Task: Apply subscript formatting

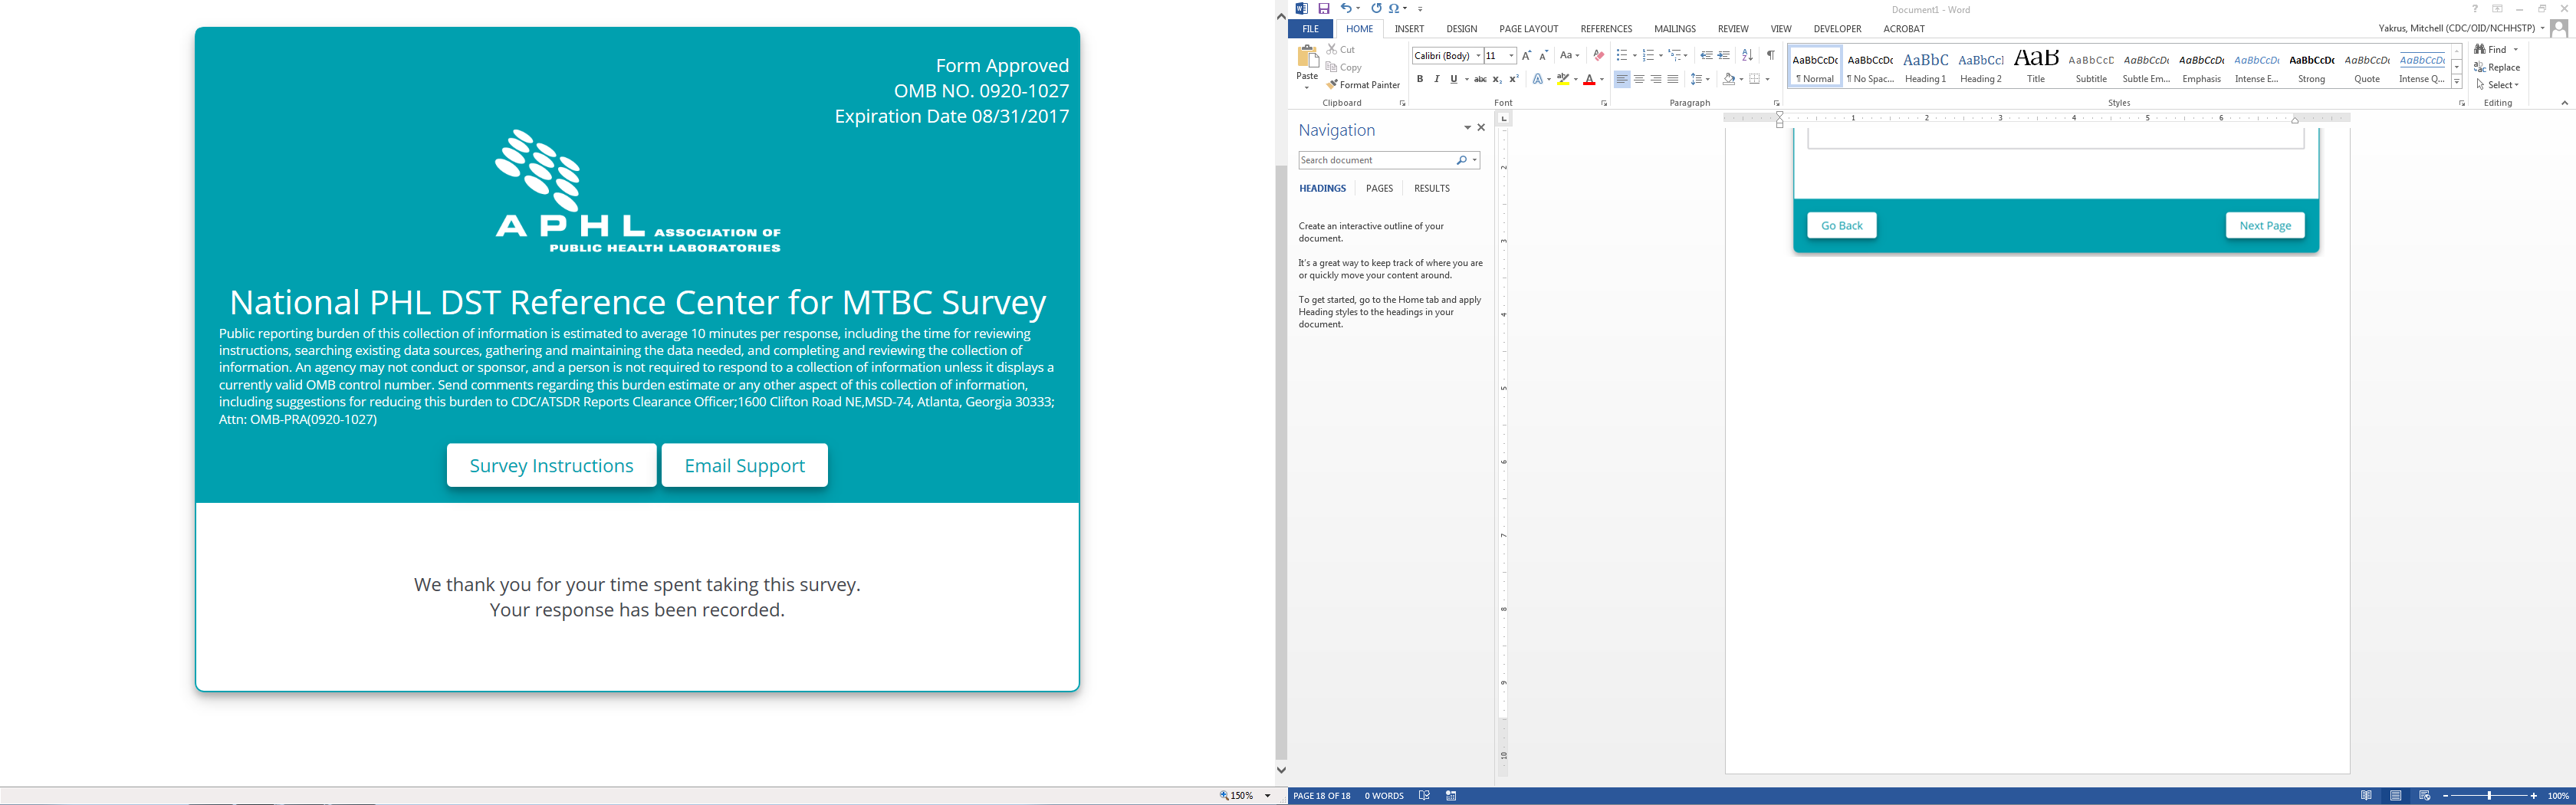Action: [1497, 79]
